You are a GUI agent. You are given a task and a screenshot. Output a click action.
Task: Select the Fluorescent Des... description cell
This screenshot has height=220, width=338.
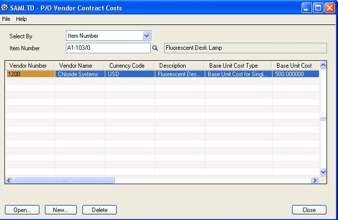(180, 74)
